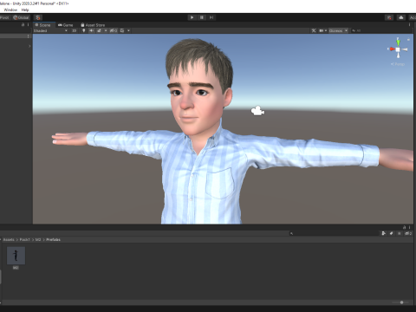This screenshot has height=312, width=416.
Task: Switch to the Asset Store tab
Action: (x=93, y=25)
